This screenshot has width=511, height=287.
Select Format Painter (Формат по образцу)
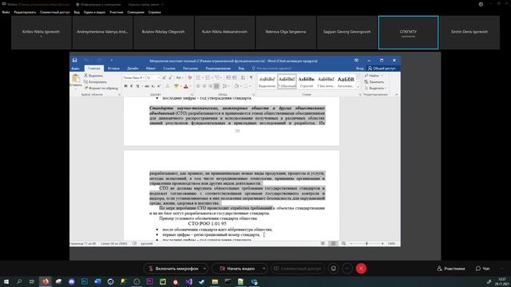(x=101, y=88)
